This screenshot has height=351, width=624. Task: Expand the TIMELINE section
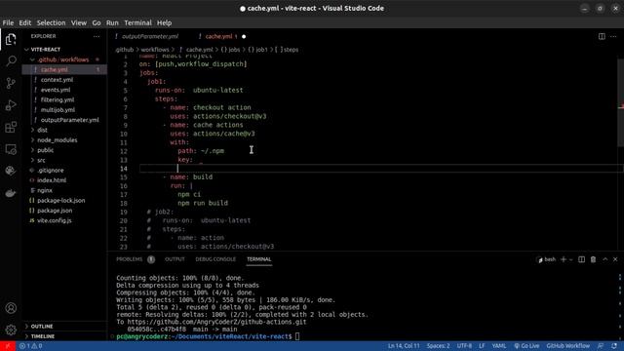[x=43, y=336]
